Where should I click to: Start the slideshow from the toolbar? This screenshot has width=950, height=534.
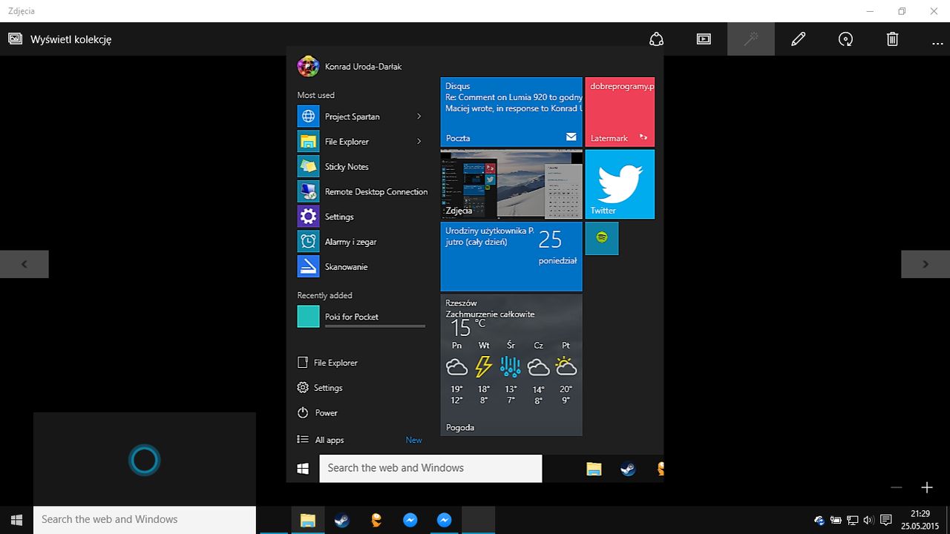(704, 39)
